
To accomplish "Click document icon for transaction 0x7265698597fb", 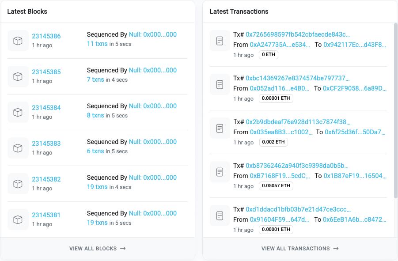I will [220, 41].
